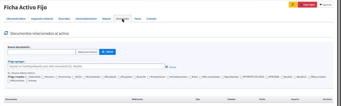Image resolution: width=341 pixels, height=106 pixels.
Task: Click the #Tags agregar label
Action: coord(16,61)
